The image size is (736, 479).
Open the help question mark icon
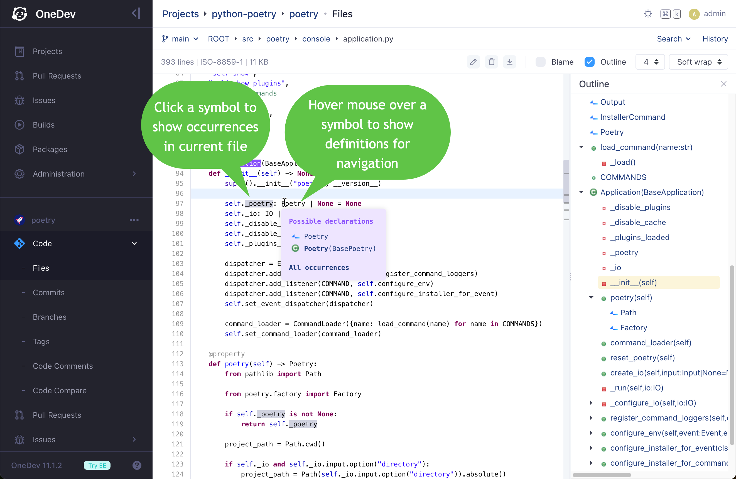tap(137, 465)
